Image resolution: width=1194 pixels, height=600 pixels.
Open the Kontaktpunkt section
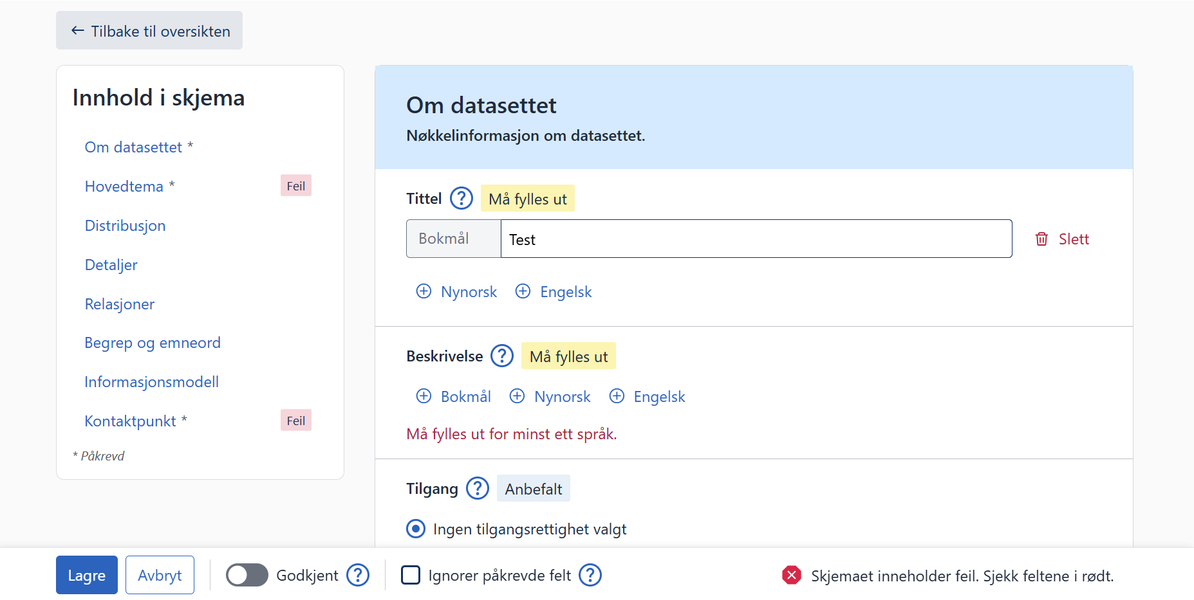pyautogui.click(x=130, y=421)
